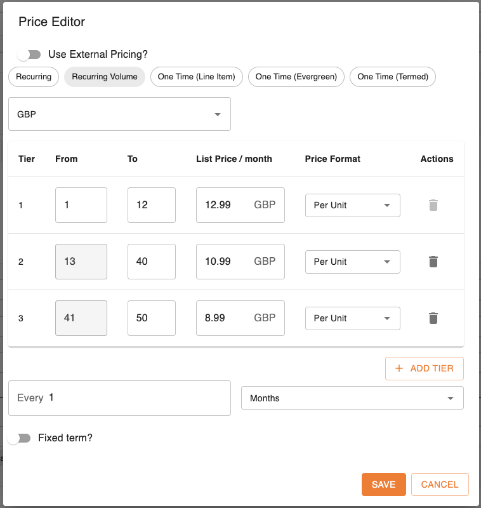481x508 pixels.
Task: Select the Recurring pricing tab
Action: (x=34, y=77)
